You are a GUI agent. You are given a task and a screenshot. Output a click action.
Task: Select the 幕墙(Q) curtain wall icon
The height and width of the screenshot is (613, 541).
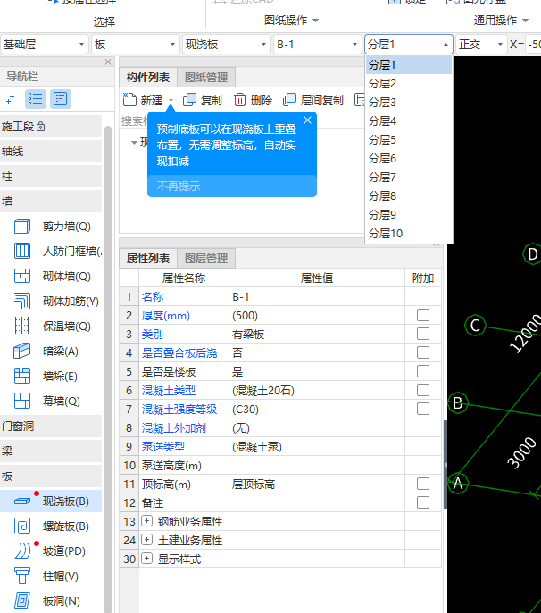(x=22, y=401)
